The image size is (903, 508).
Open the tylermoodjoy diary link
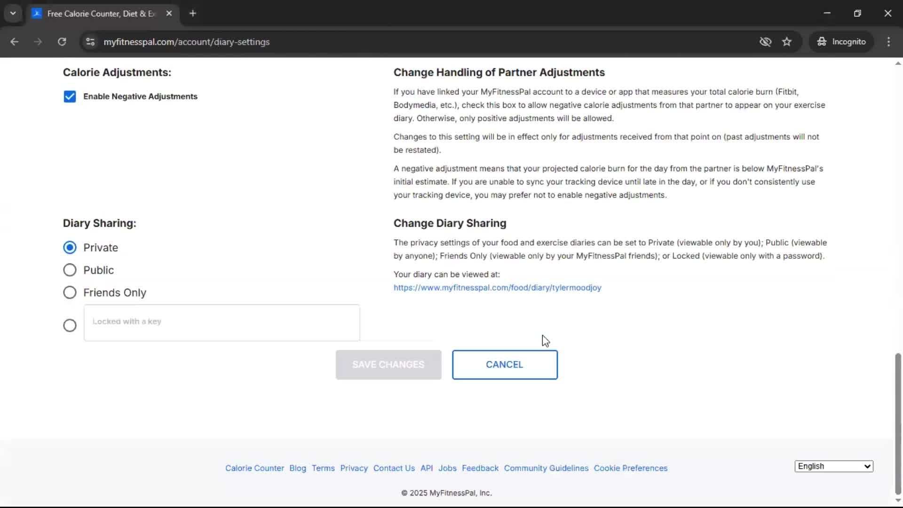coord(497,287)
